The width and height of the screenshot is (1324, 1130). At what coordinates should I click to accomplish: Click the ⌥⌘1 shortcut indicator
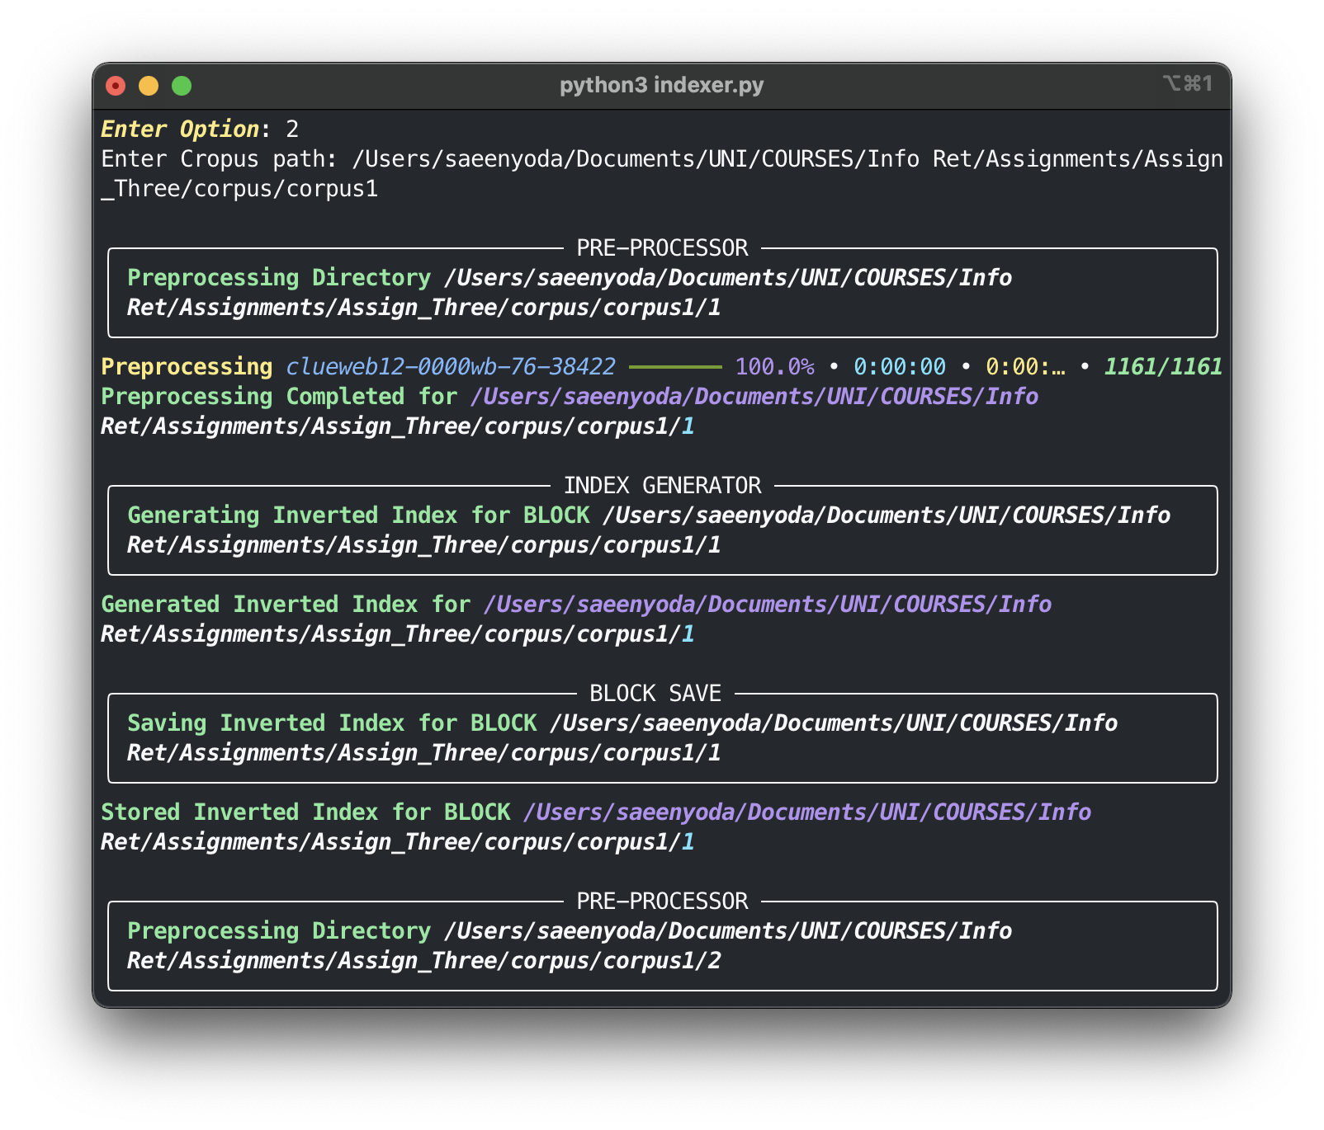[1188, 84]
